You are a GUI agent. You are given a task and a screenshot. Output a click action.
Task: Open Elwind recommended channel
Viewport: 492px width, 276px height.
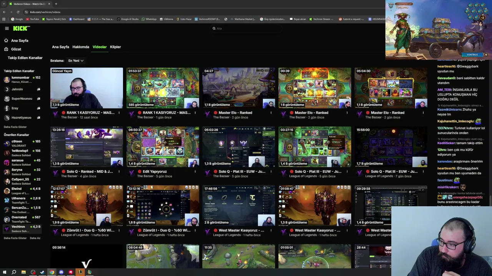tap(22, 191)
